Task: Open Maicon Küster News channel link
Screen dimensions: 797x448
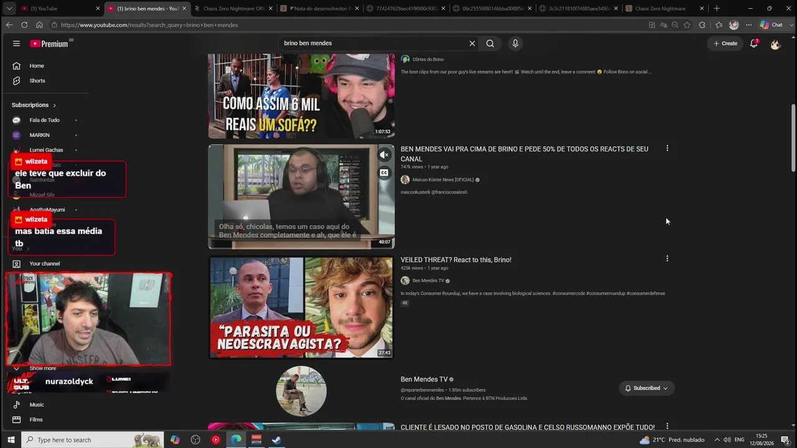Action: 443,180
